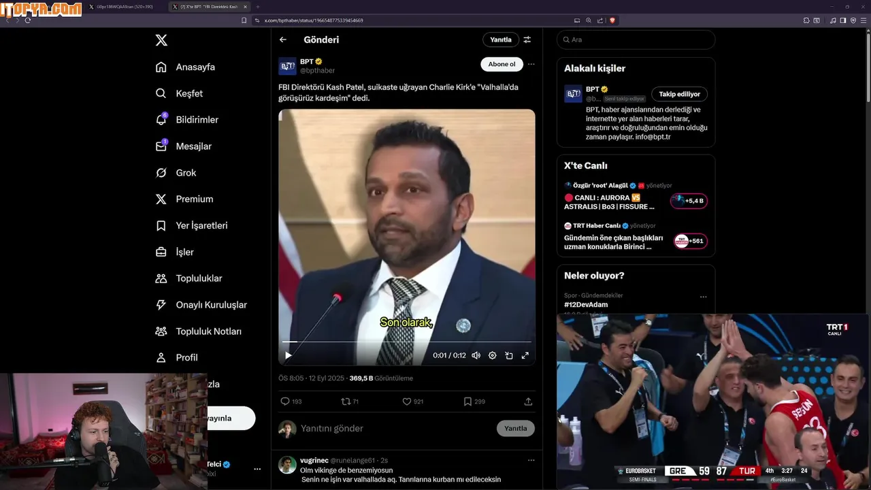Open the BPT post more options
Viewport: 871px width, 490px height.
pyautogui.click(x=531, y=64)
